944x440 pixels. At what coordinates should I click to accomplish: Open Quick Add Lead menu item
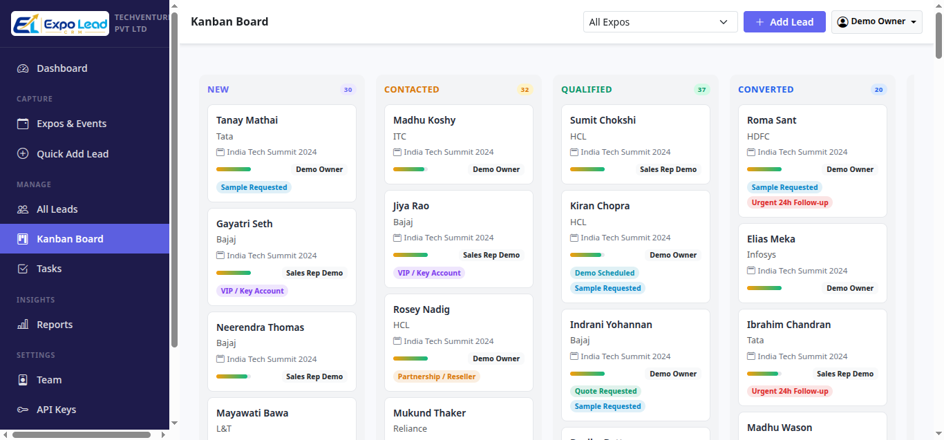click(84, 154)
